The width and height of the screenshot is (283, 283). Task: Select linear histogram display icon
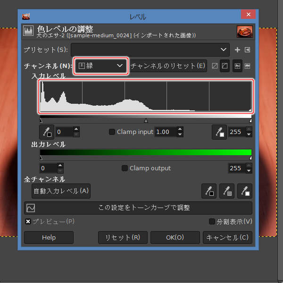click(237, 66)
